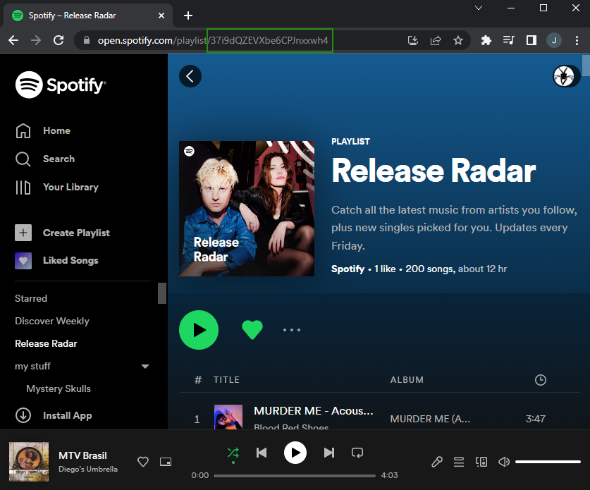Open the extensions puzzle icon

coord(486,40)
